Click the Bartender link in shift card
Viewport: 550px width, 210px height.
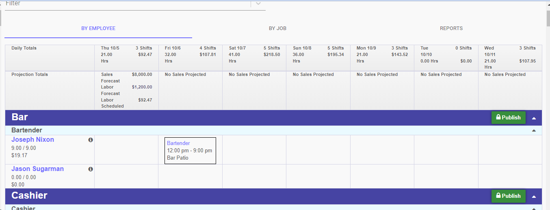click(178, 143)
